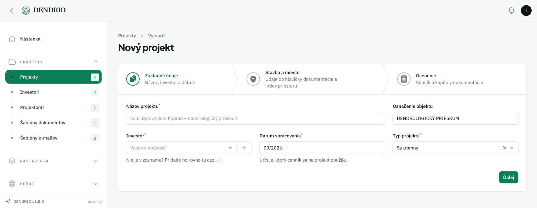This screenshot has width=537, height=208.
Task: Click the Nový projekt heading
Action: point(146,48)
